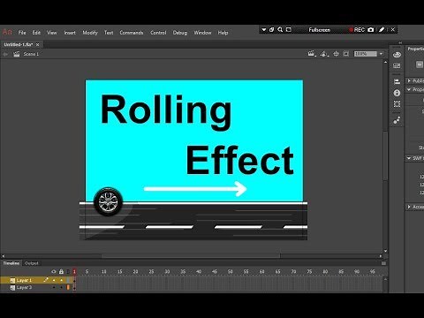Toggle Layer 3 visibility dot
The width and height of the screenshot is (424, 318).
tap(54, 287)
